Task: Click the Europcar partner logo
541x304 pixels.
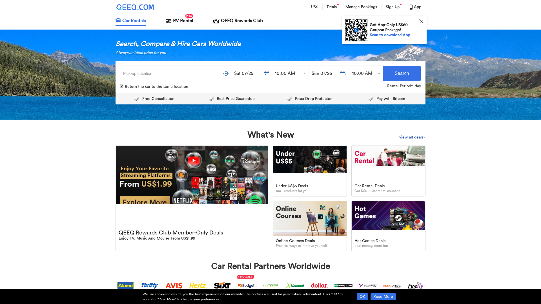Action: [271, 285]
